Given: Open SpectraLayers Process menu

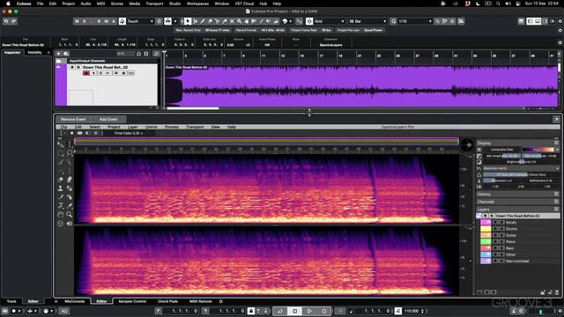Looking at the screenshot, I should [x=172, y=127].
